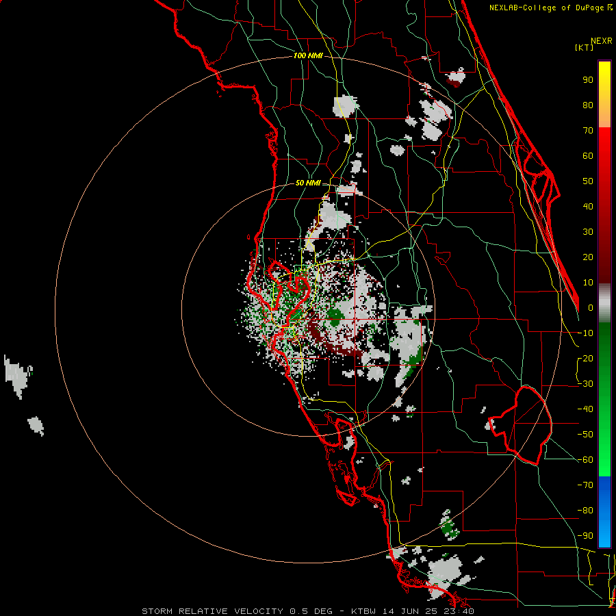
Task: Click the positive 90 knot scale label
Action: (x=588, y=80)
